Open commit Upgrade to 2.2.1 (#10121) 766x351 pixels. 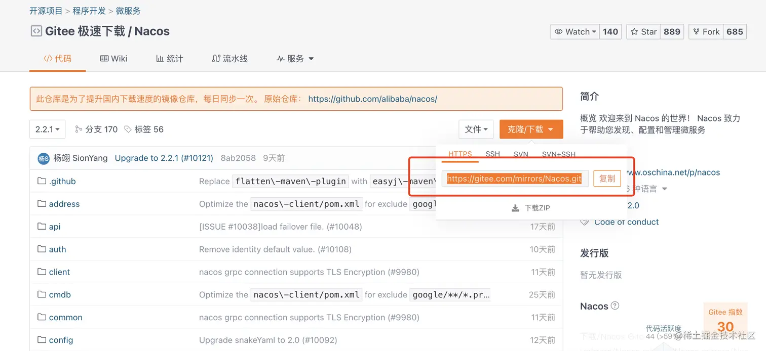tap(164, 158)
